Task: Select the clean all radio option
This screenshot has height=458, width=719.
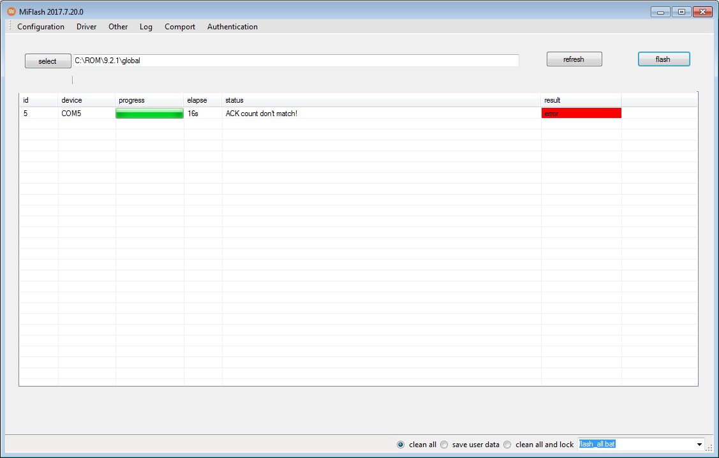Action: coord(401,445)
